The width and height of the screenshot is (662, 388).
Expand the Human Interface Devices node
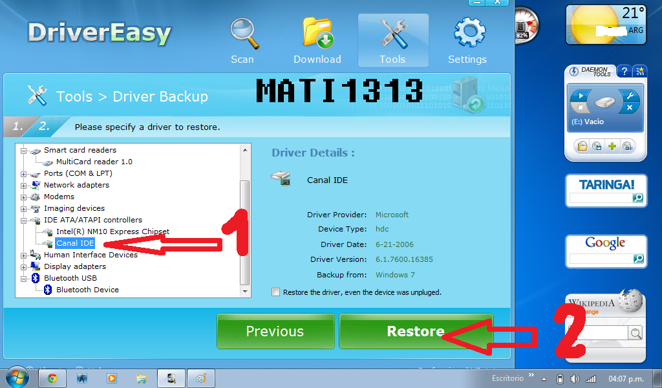pos(24,255)
